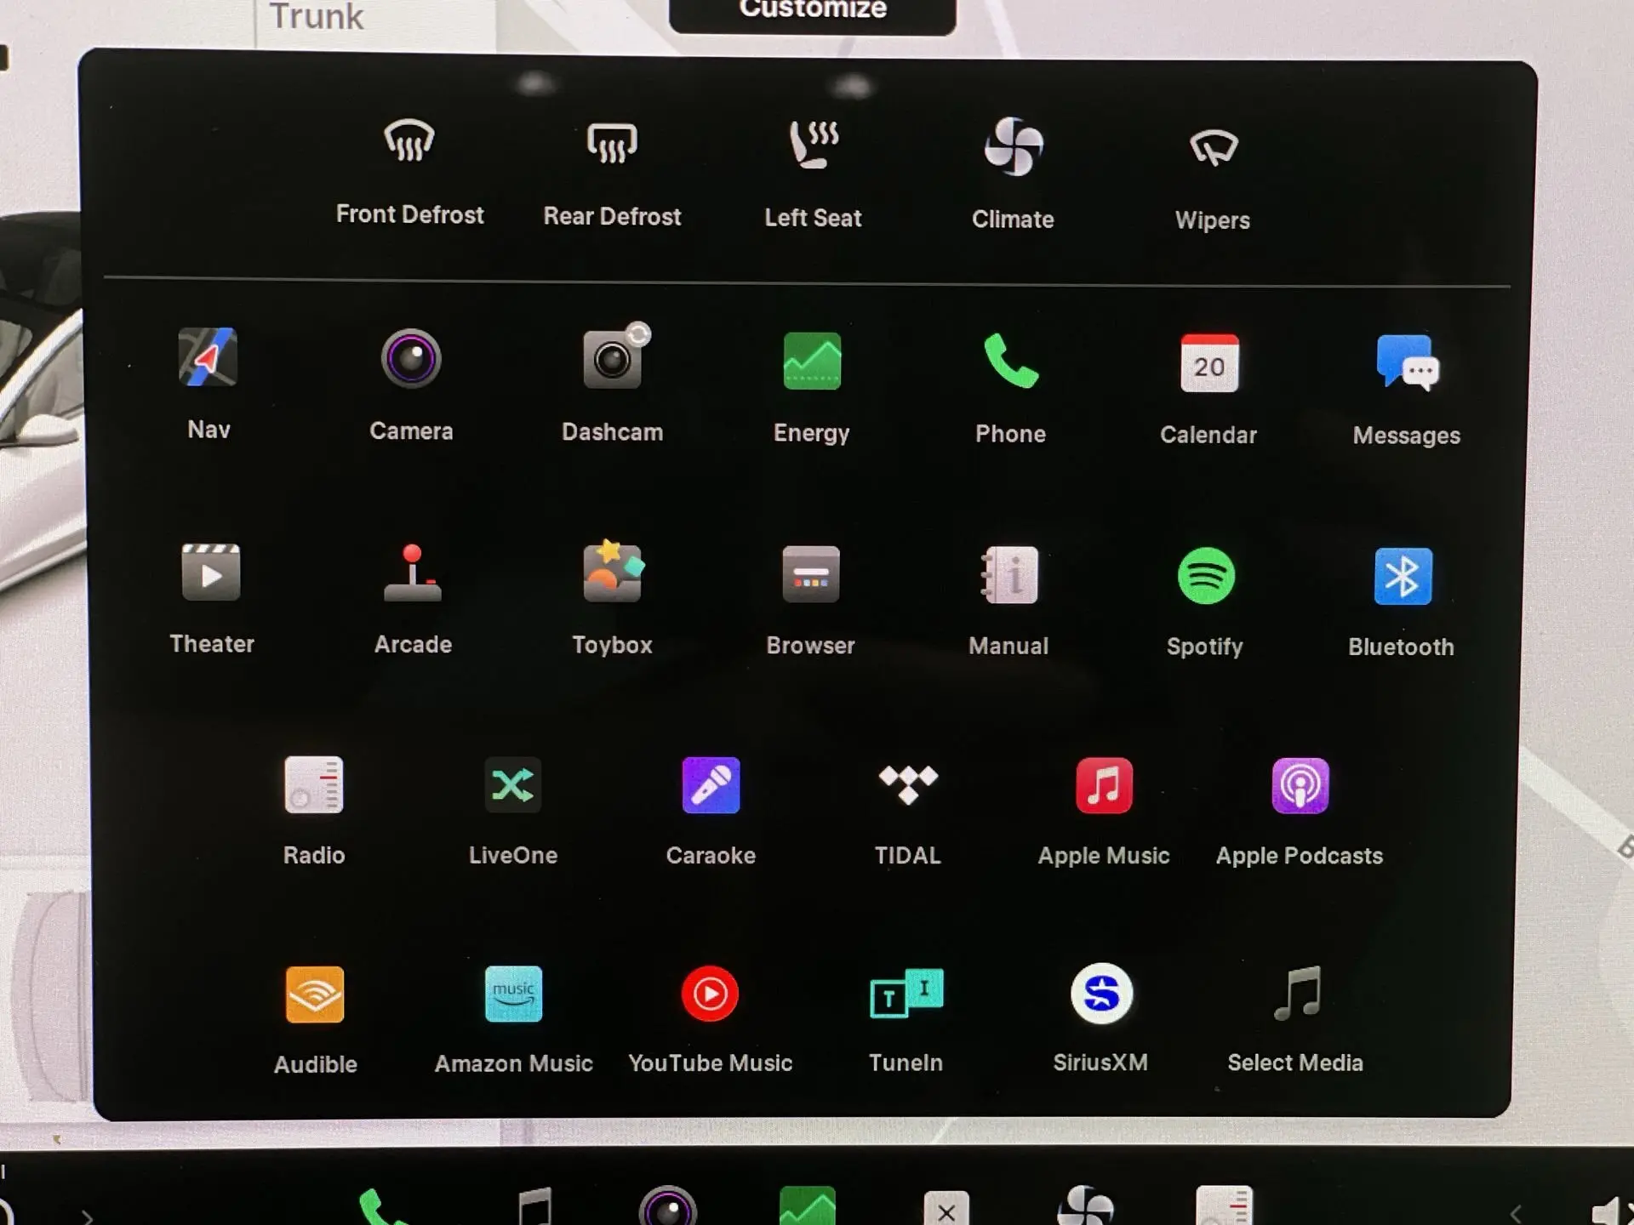
Task: Launch Spotify
Action: point(1205,602)
